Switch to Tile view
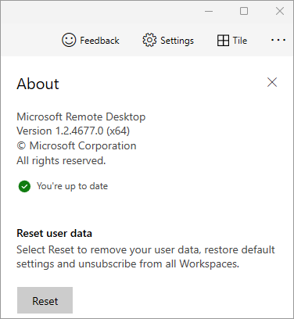The width and height of the screenshot is (294, 319). [232, 41]
